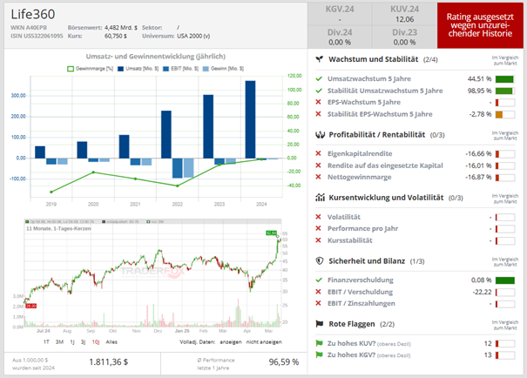Image resolution: width=527 pixels, height=378 pixels.
Task: Click the green bar for Umsatzwachstum 5 Jahre
Action: point(504,79)
